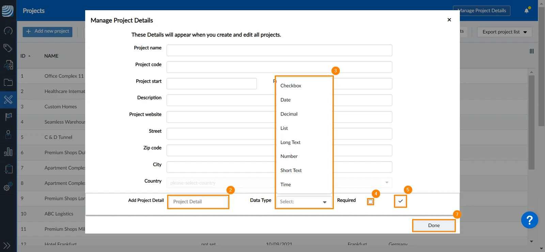Viewport: 545px width, 252px height.
Task: Click table scrollbar up arrow
Action: pyautogui.click(x=531, y=72)
